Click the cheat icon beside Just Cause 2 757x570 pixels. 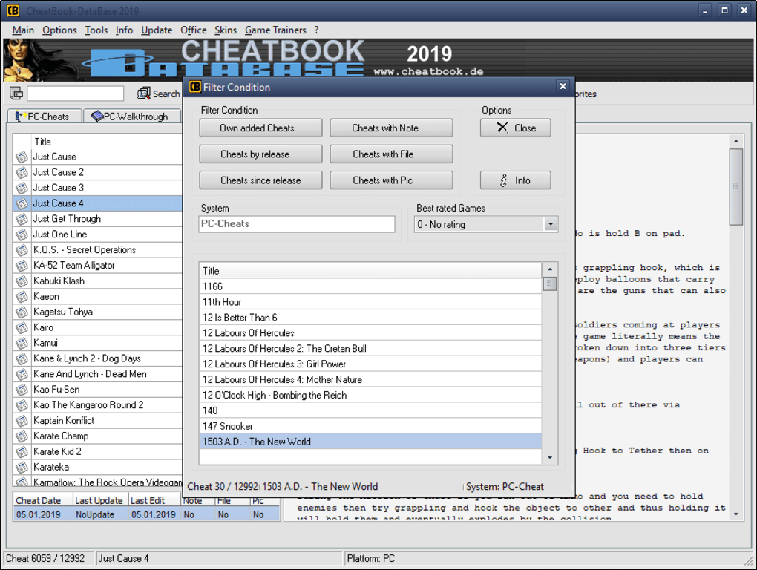[x=22, y=172]
